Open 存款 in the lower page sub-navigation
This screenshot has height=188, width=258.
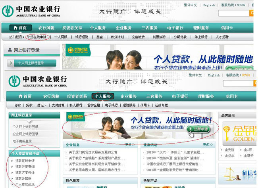[18, 105]
